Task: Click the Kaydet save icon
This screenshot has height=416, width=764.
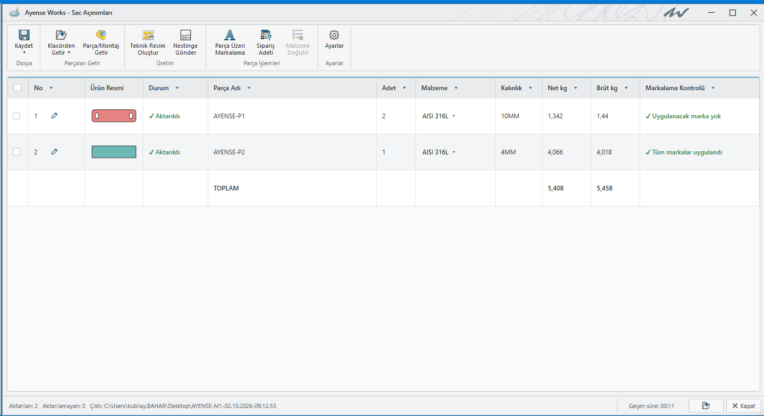Action: [24, 35]
